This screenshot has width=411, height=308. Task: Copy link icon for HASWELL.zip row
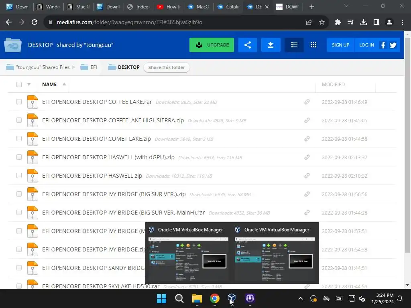pos(307,176)
